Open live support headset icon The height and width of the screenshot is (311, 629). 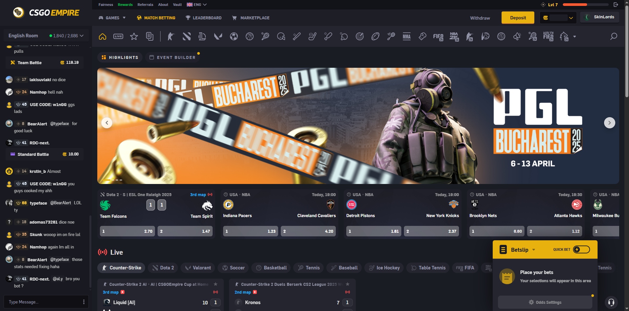tap(611, 302)
